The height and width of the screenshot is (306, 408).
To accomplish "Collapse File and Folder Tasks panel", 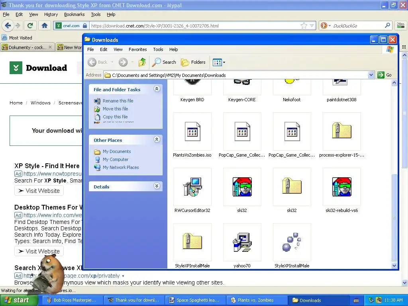I will tap(157, 89).
